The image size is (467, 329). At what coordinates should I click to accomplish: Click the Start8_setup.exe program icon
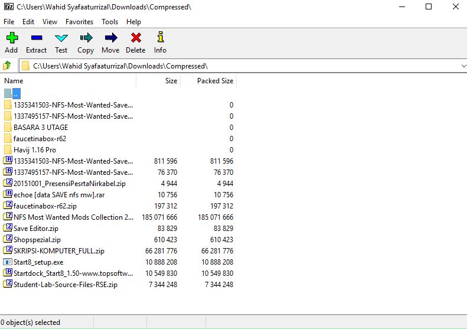8,262
